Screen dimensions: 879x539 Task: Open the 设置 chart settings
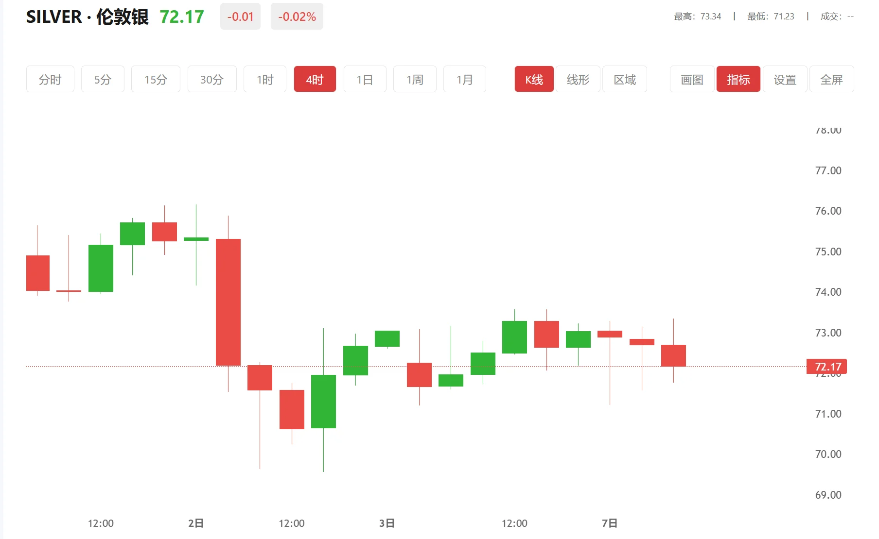coord(785,79)
